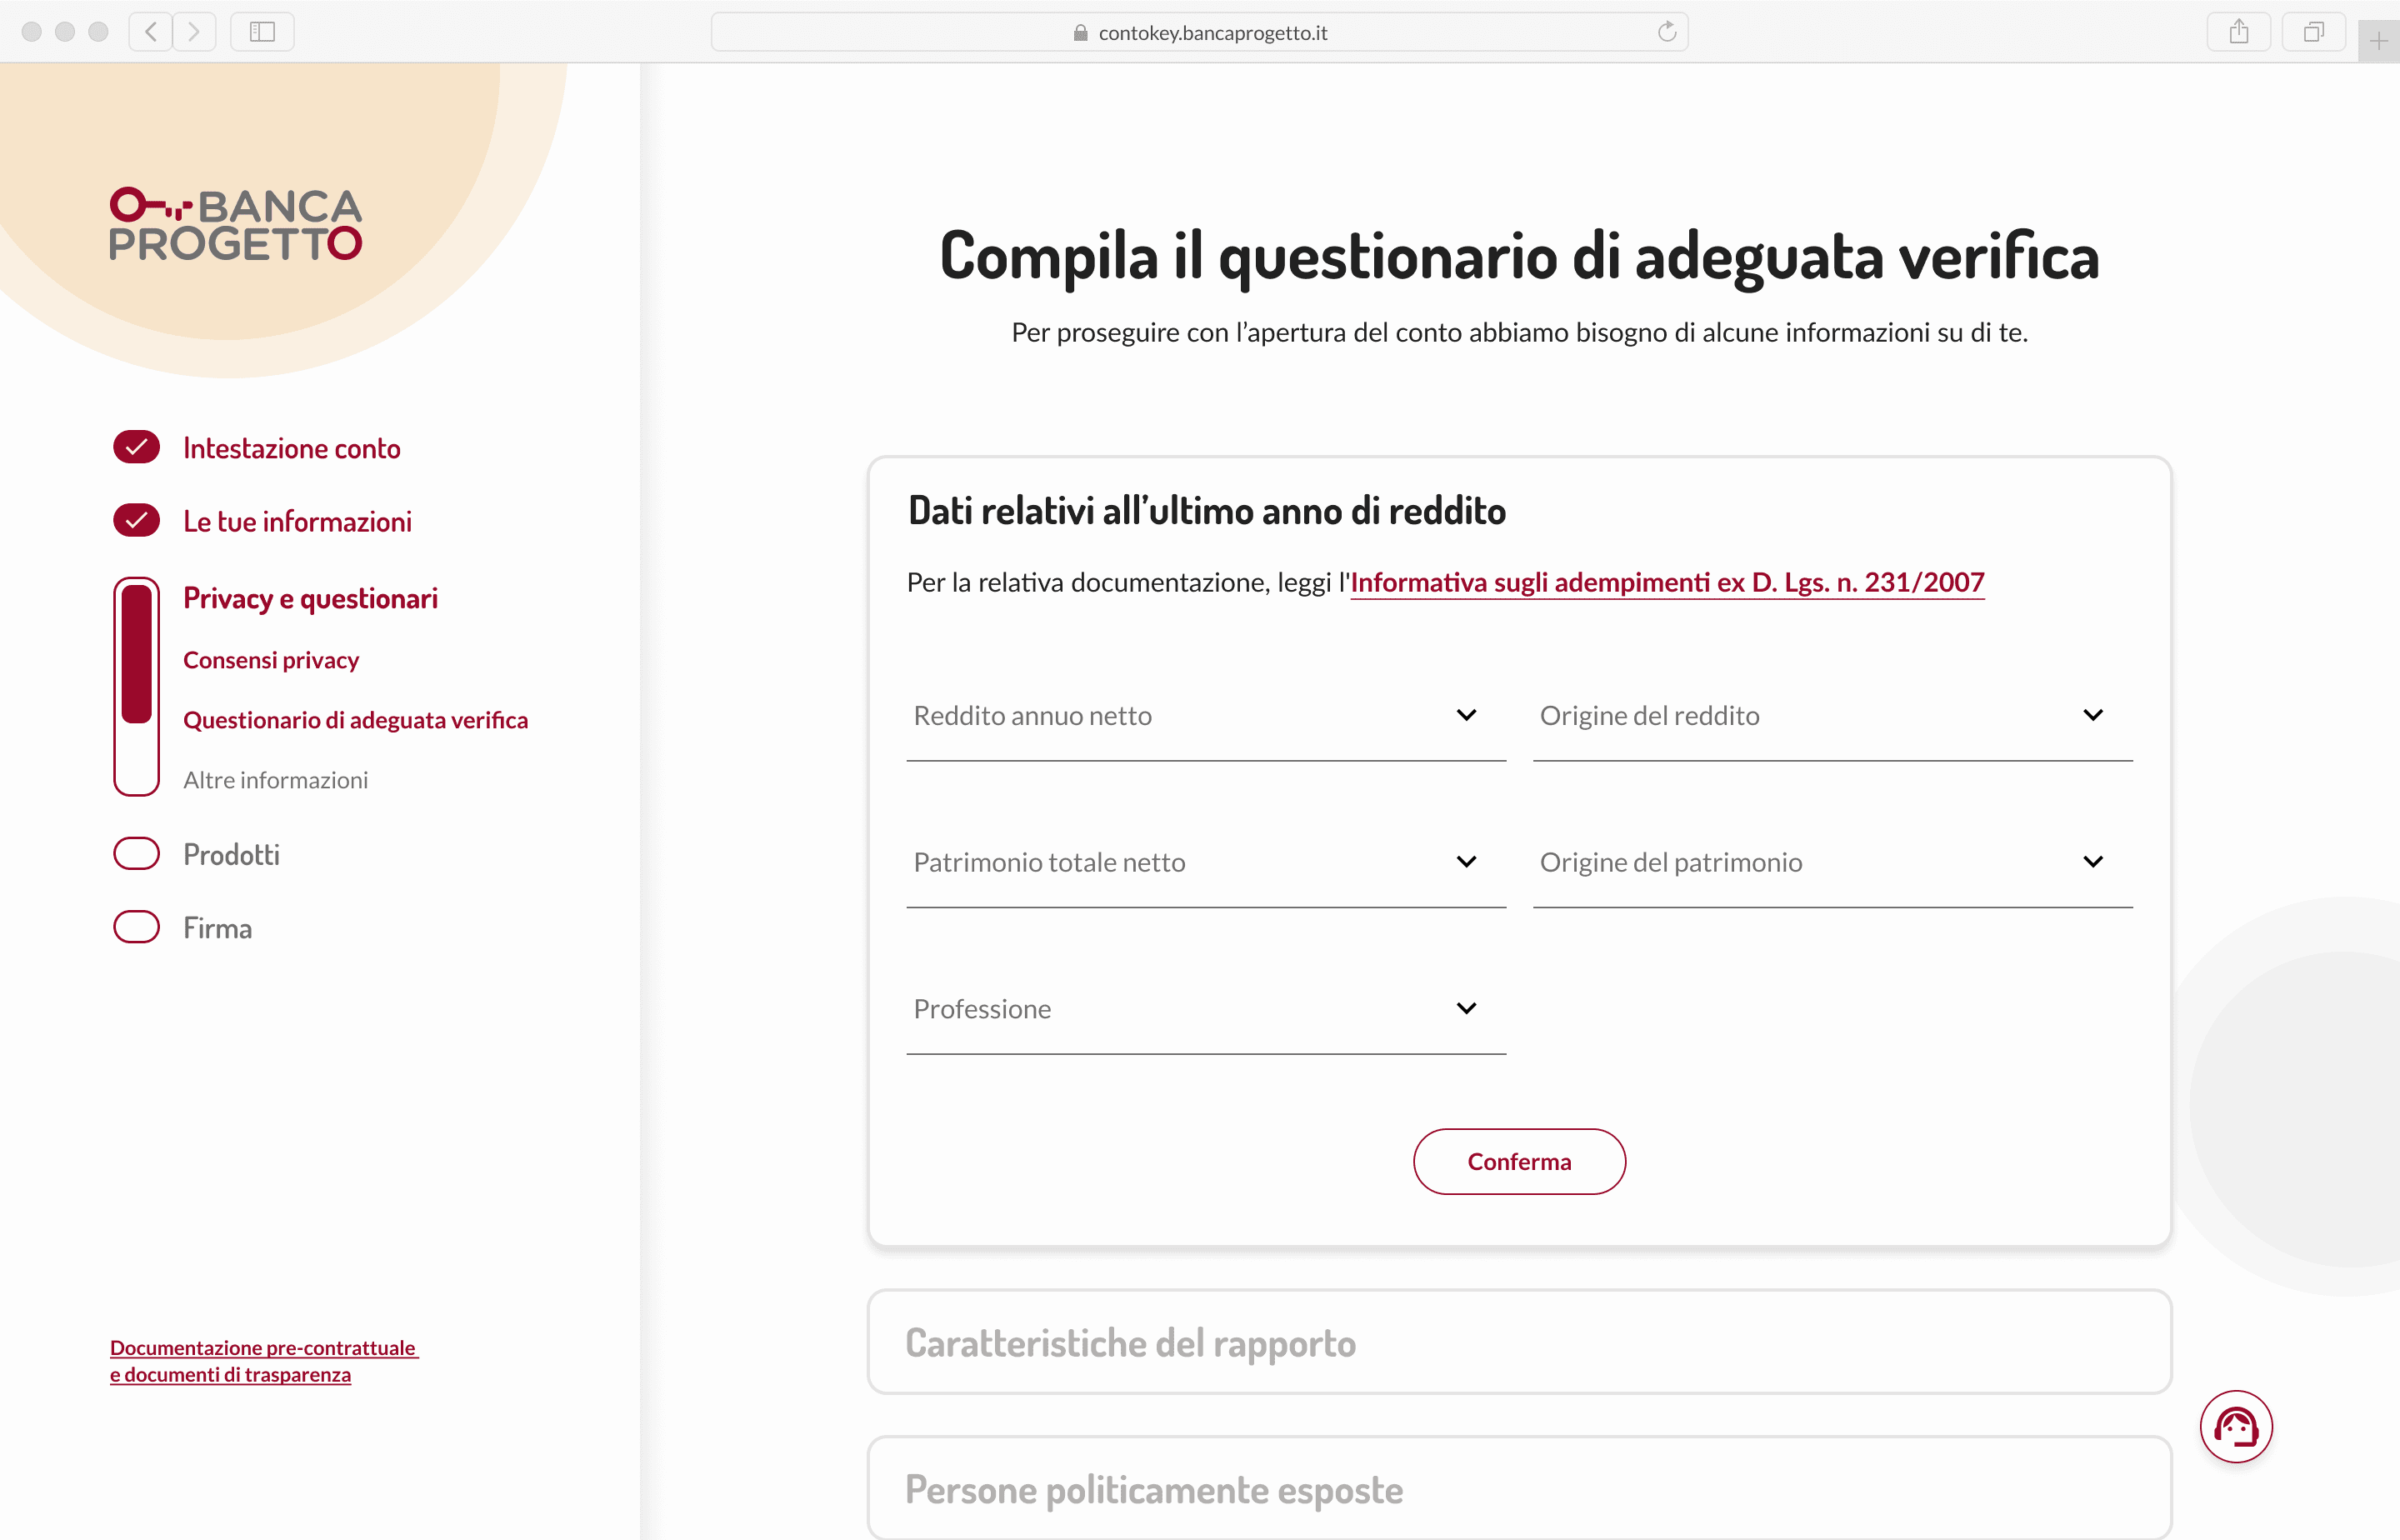
Task: Open the customer support headset chat icon
Action: 2235,1426
